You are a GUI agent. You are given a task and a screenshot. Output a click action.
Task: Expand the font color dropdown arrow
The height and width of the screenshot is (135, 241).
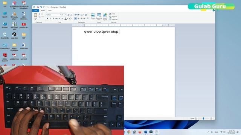67,18
